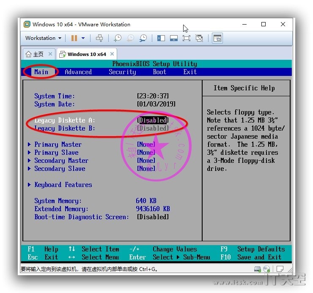Image resolution: width=313 pixels, height=293 pixels.
Task: Click the revert to snapshot icon
Action: [131, 38]
